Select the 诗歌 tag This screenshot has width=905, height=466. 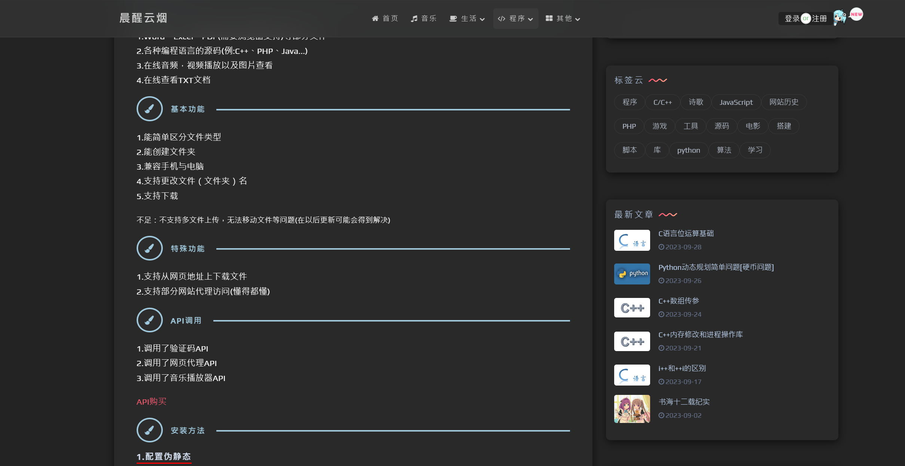tap(696, 102)
